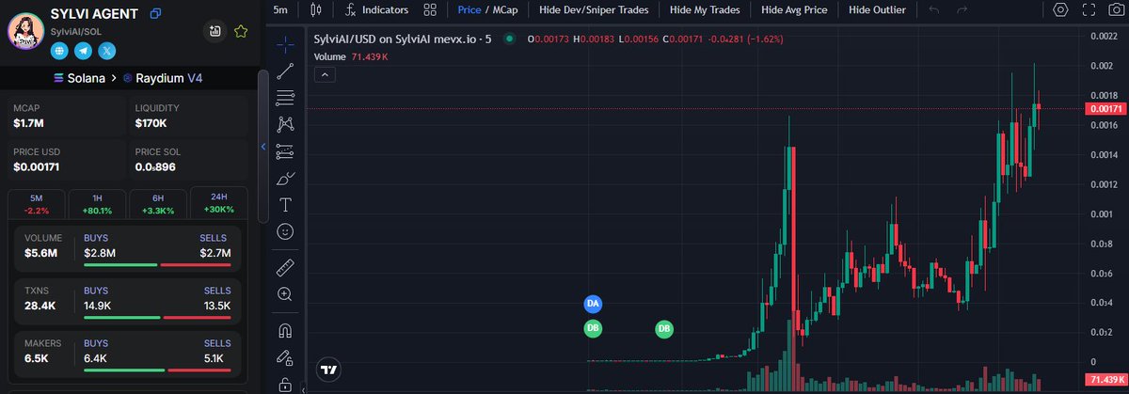1129x394 pixels.
Task: Click the red 0.00171 current price label
Action: pyautogui.click(x=1106, y=109)
